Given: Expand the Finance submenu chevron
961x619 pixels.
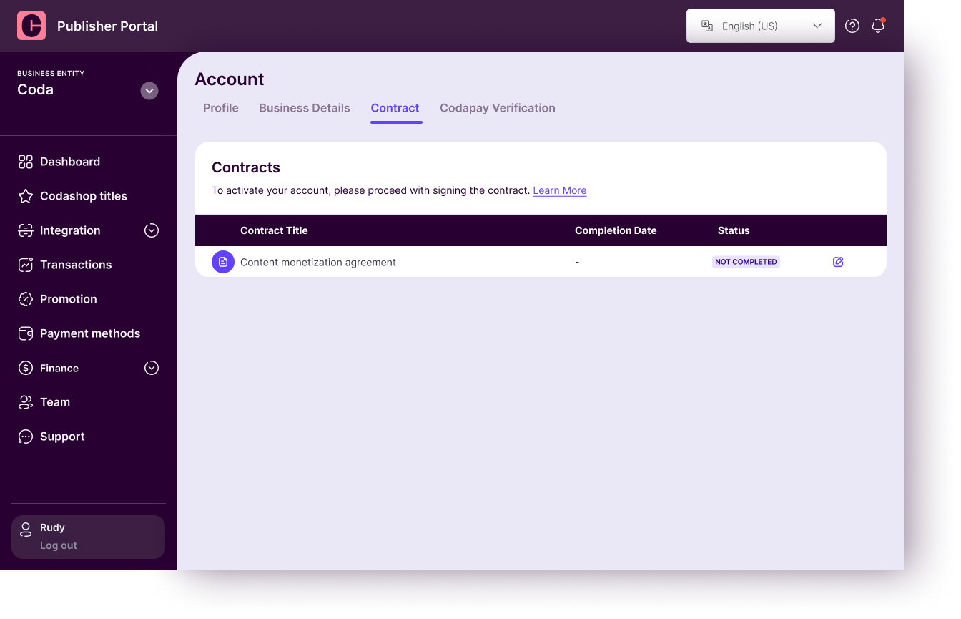Looking at the screenshot, I should click(152, 368).
